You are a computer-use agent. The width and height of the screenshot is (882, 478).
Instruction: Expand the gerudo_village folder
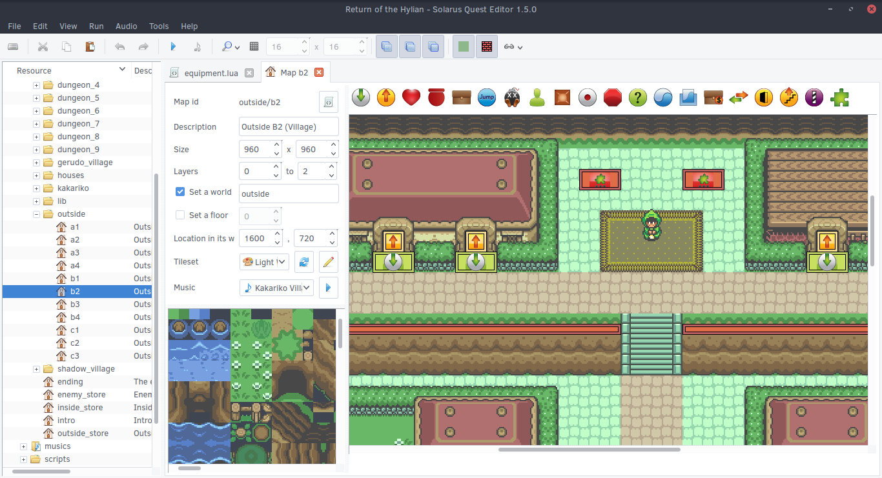(36, 163)
